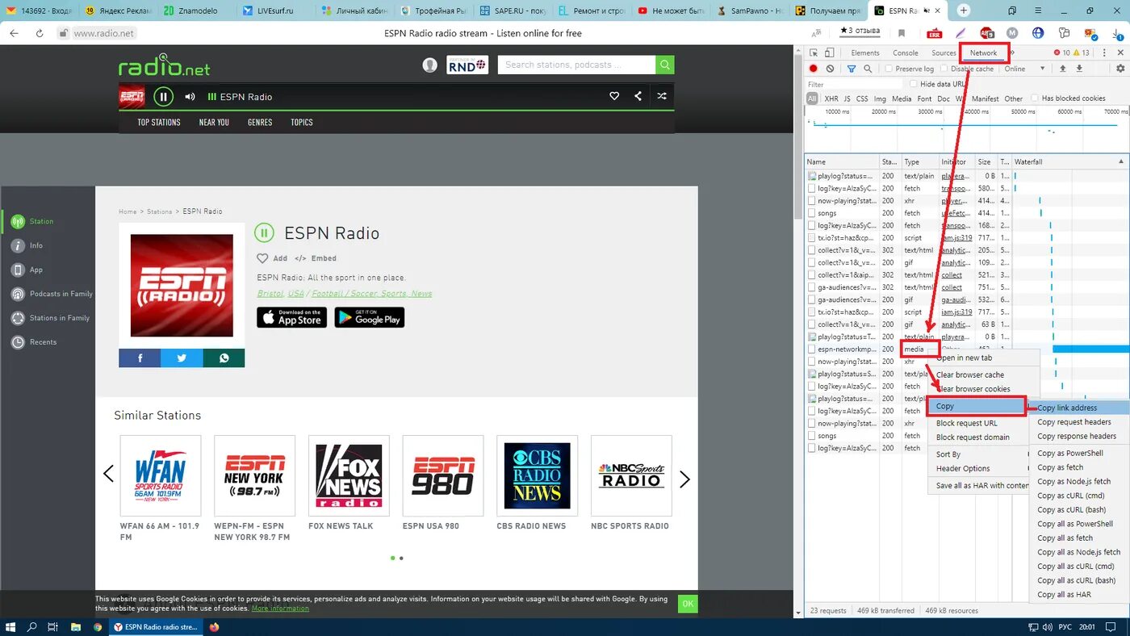Filter network requests by Media
The image size is (1130, 636).
point(902,98)
